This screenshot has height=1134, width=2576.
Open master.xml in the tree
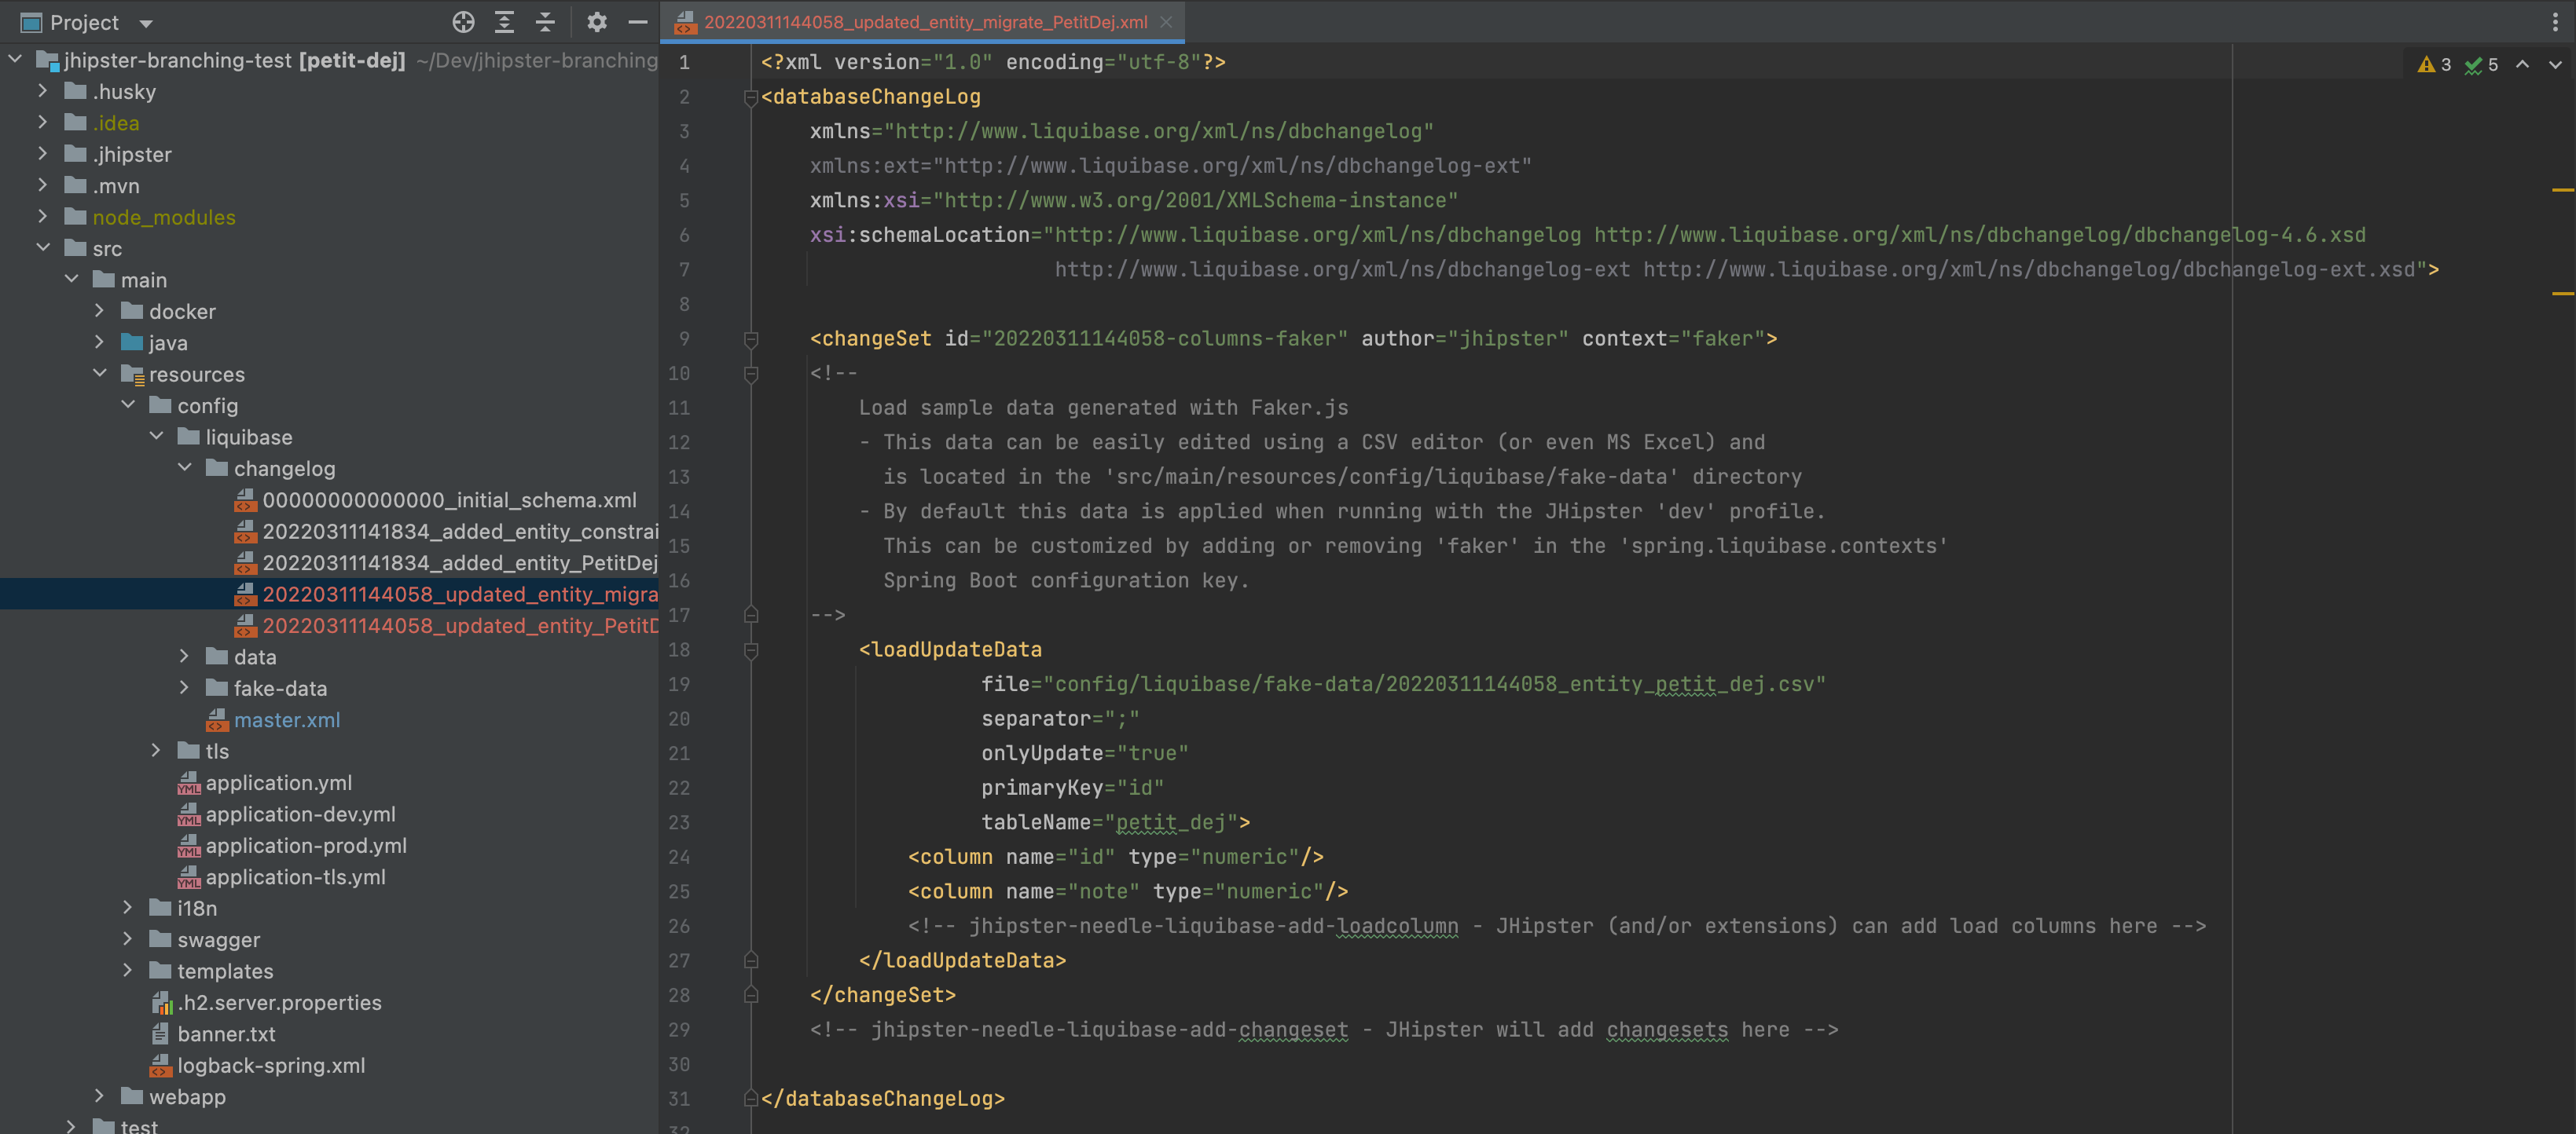pyautogui.click(x=287, y=719)
